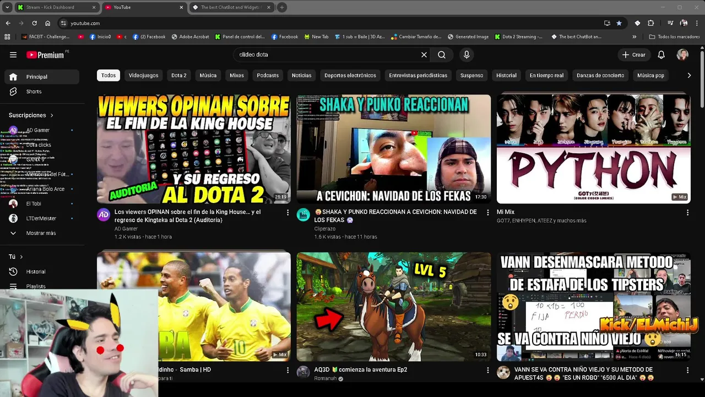Reload the page
Screen dimensions: 705x397
pos(34,23)
